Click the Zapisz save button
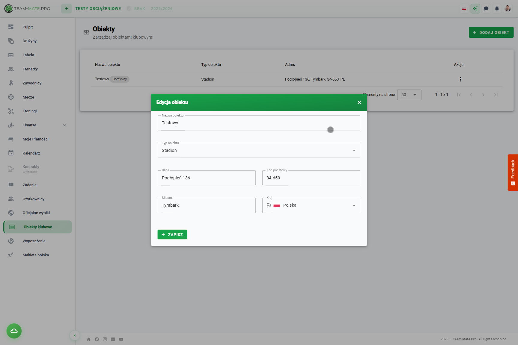Viewport: 518px width, 345px height. tap(172, 234)
